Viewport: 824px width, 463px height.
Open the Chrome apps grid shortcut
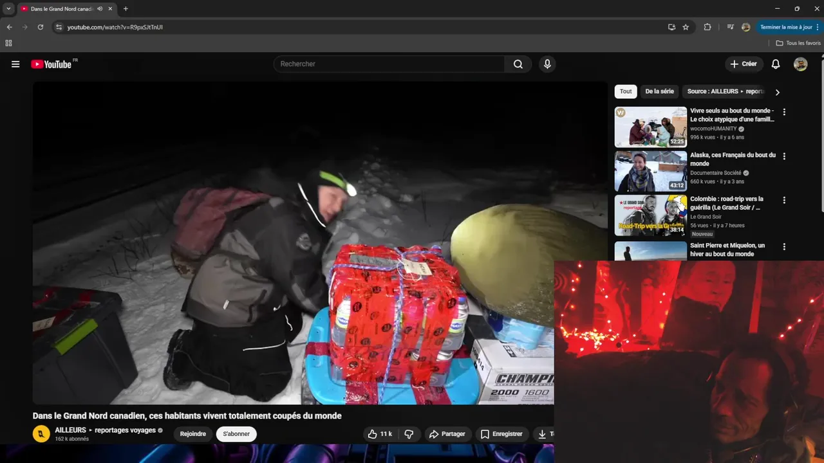point(8,43)
